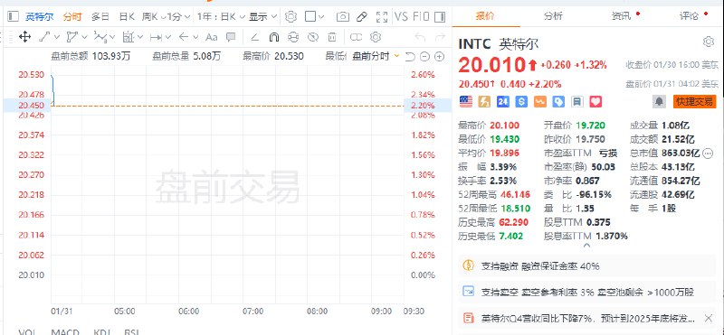724x335 pixels.
Task: Zoom out chart with minus button
Action: click(424, 56)
